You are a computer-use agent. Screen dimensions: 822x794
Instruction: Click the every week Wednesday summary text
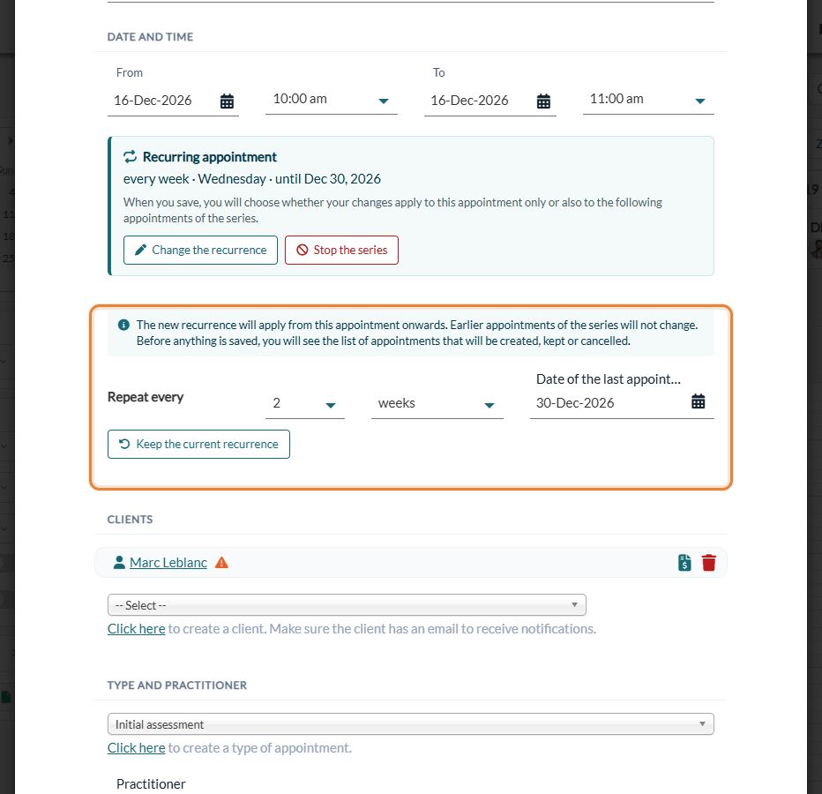pyautogui.click(x=251, y=179)
